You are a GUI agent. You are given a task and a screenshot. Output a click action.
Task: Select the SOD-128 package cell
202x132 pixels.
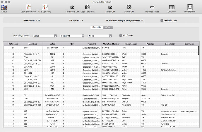(150, 99)
